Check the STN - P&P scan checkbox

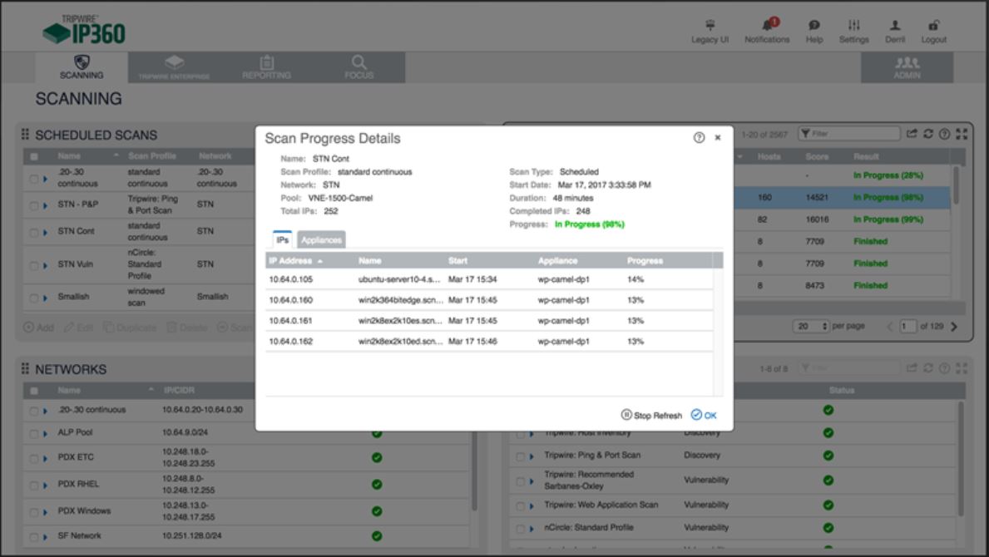pyautogui.click(x=34, y=205)
